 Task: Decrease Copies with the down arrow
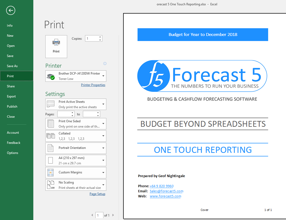point(100,40)
